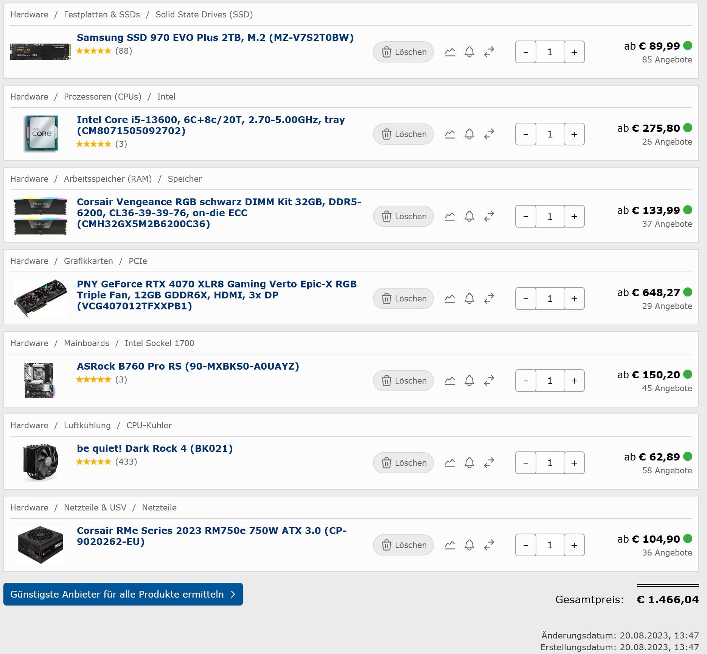The height and width of the screenshot is (654, 707).
Task: Open price history chart for Samsung SSD
Action: pos(449,52)
